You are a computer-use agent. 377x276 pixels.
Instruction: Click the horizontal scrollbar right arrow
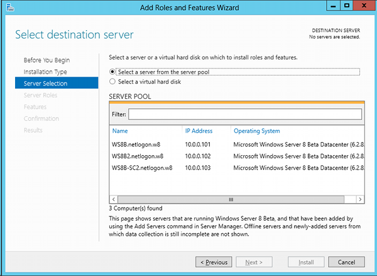[x=360, y=199]
